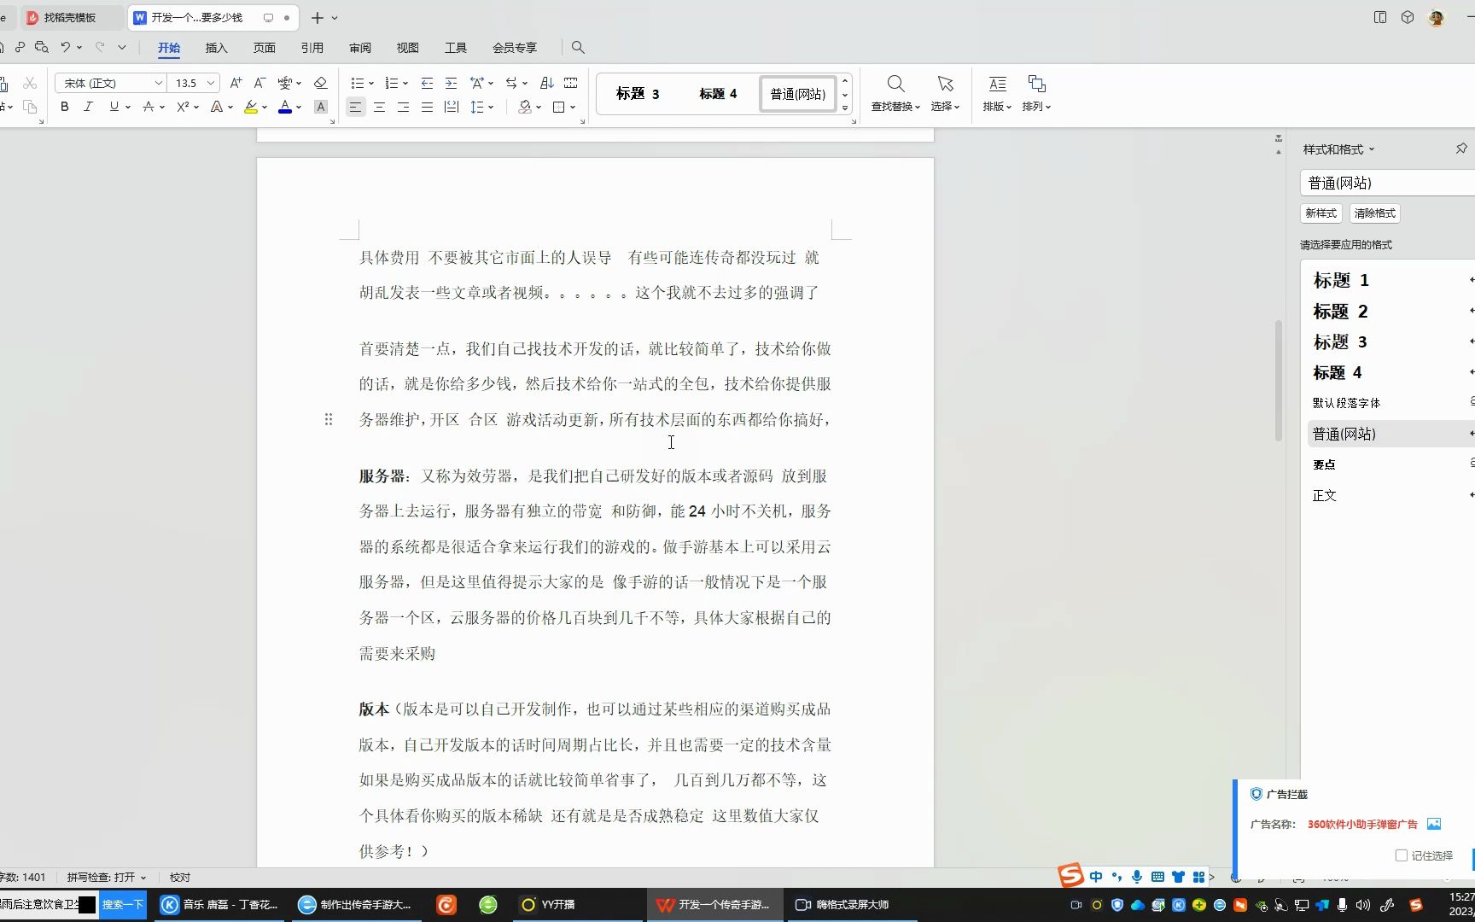Image resolution: width=1475 pixels, height=922 pixels.
Task: Apply distributed alignment
Action: [x=452, y=107]
